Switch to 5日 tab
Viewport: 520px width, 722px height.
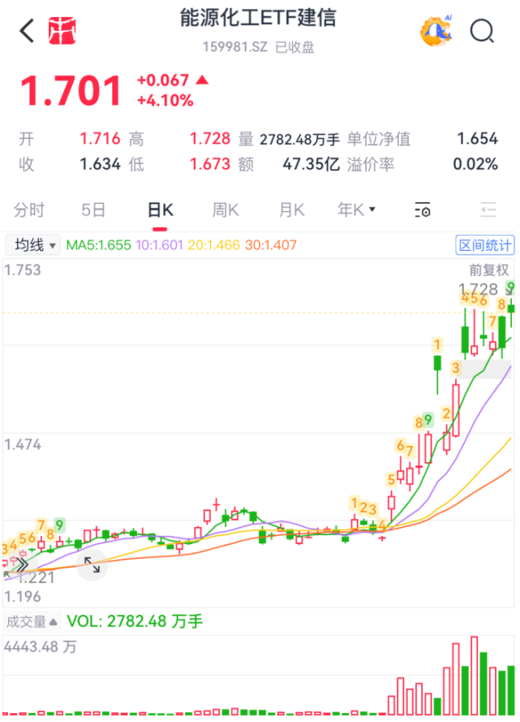(93, 210)
